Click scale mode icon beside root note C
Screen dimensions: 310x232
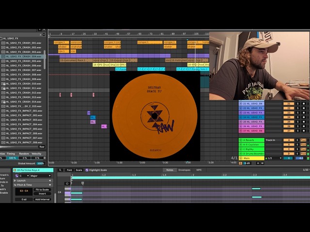click(x=17, y=176)
